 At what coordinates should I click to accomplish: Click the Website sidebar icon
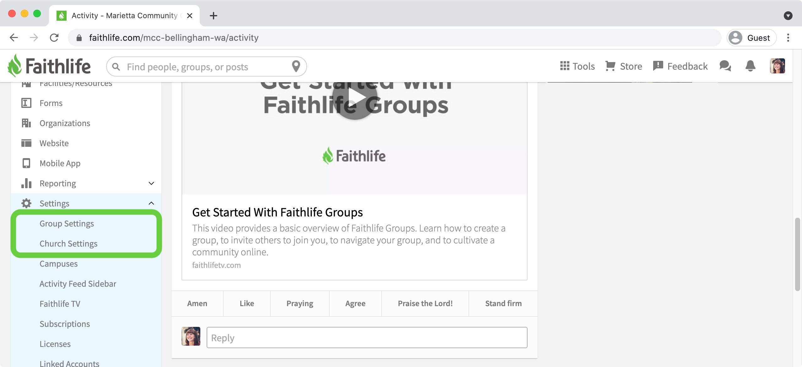26,143
